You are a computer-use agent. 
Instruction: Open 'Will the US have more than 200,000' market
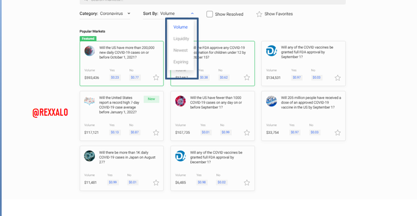click(x=127, y=53)
